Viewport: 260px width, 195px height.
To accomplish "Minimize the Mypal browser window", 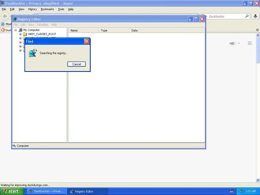I will [245, 3].
